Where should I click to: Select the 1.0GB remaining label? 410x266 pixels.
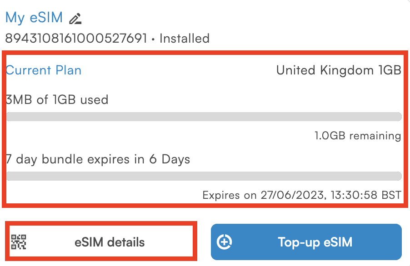(357, 135)
